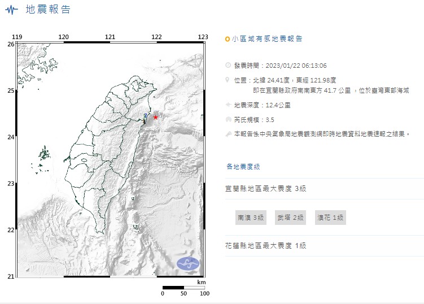Click the latitude label 24 beside the map
This screenshot has height=304, width=424.
click(x=11, y=137)
